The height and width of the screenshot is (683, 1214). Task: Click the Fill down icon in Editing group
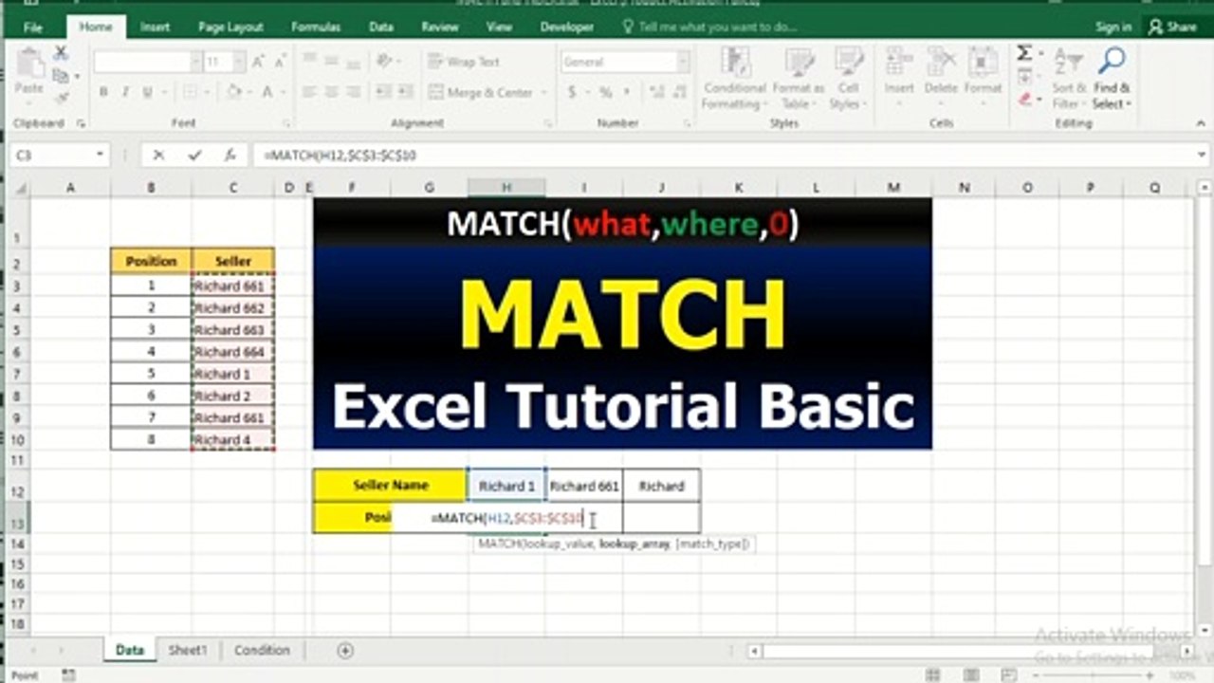1024,76
